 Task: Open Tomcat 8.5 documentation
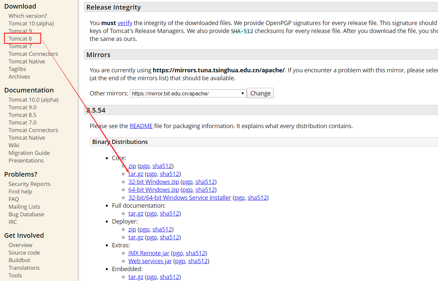[x=22, y=115]
